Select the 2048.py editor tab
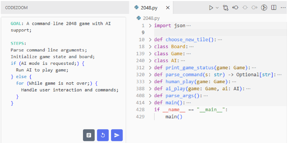The width and height of the screenshot is (288, 143). click(x=149, y=8)
